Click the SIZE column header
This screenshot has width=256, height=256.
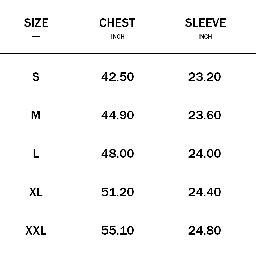click(x=36, y=23)
